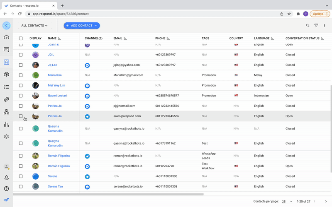
Task: Expand the ALL CONTACTS segment dropdown
Action: (x=34, y=26)
